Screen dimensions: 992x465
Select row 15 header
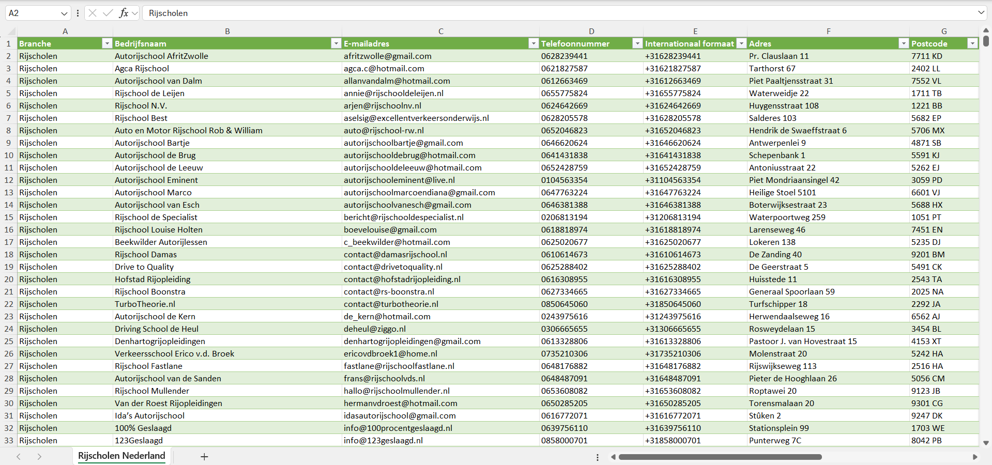[9, 217]
